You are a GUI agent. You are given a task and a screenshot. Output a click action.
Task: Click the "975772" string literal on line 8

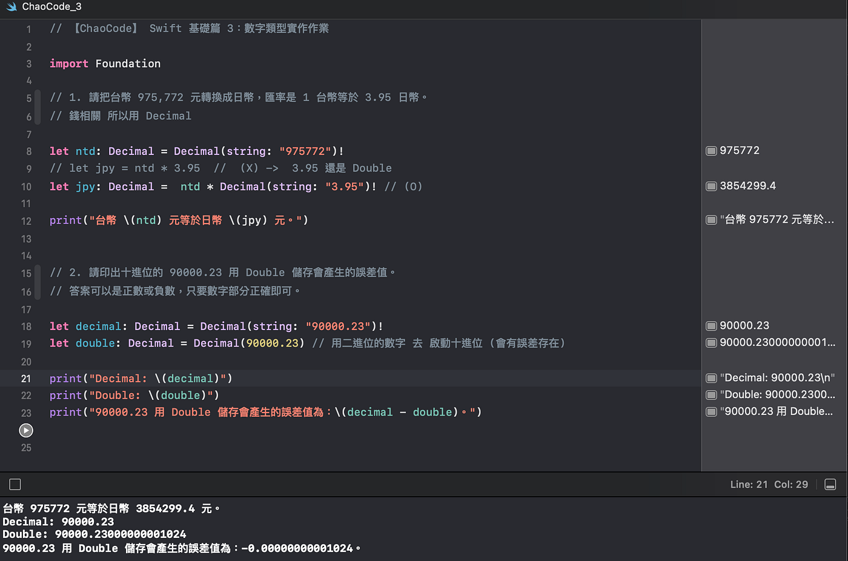coord(305,151)
